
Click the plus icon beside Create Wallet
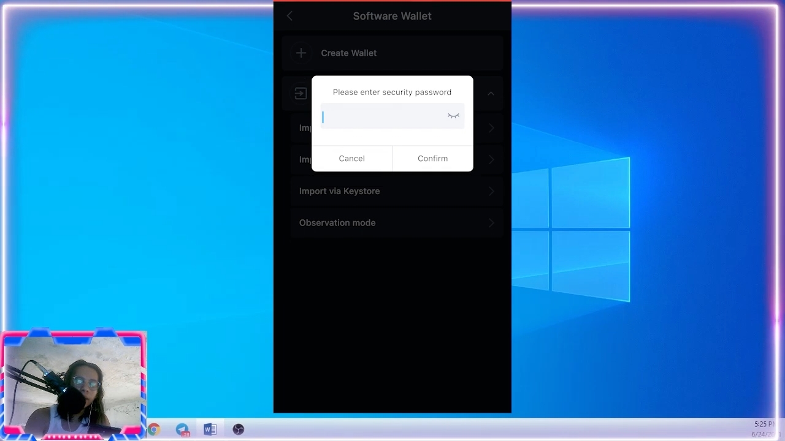[x=301, y=53]
